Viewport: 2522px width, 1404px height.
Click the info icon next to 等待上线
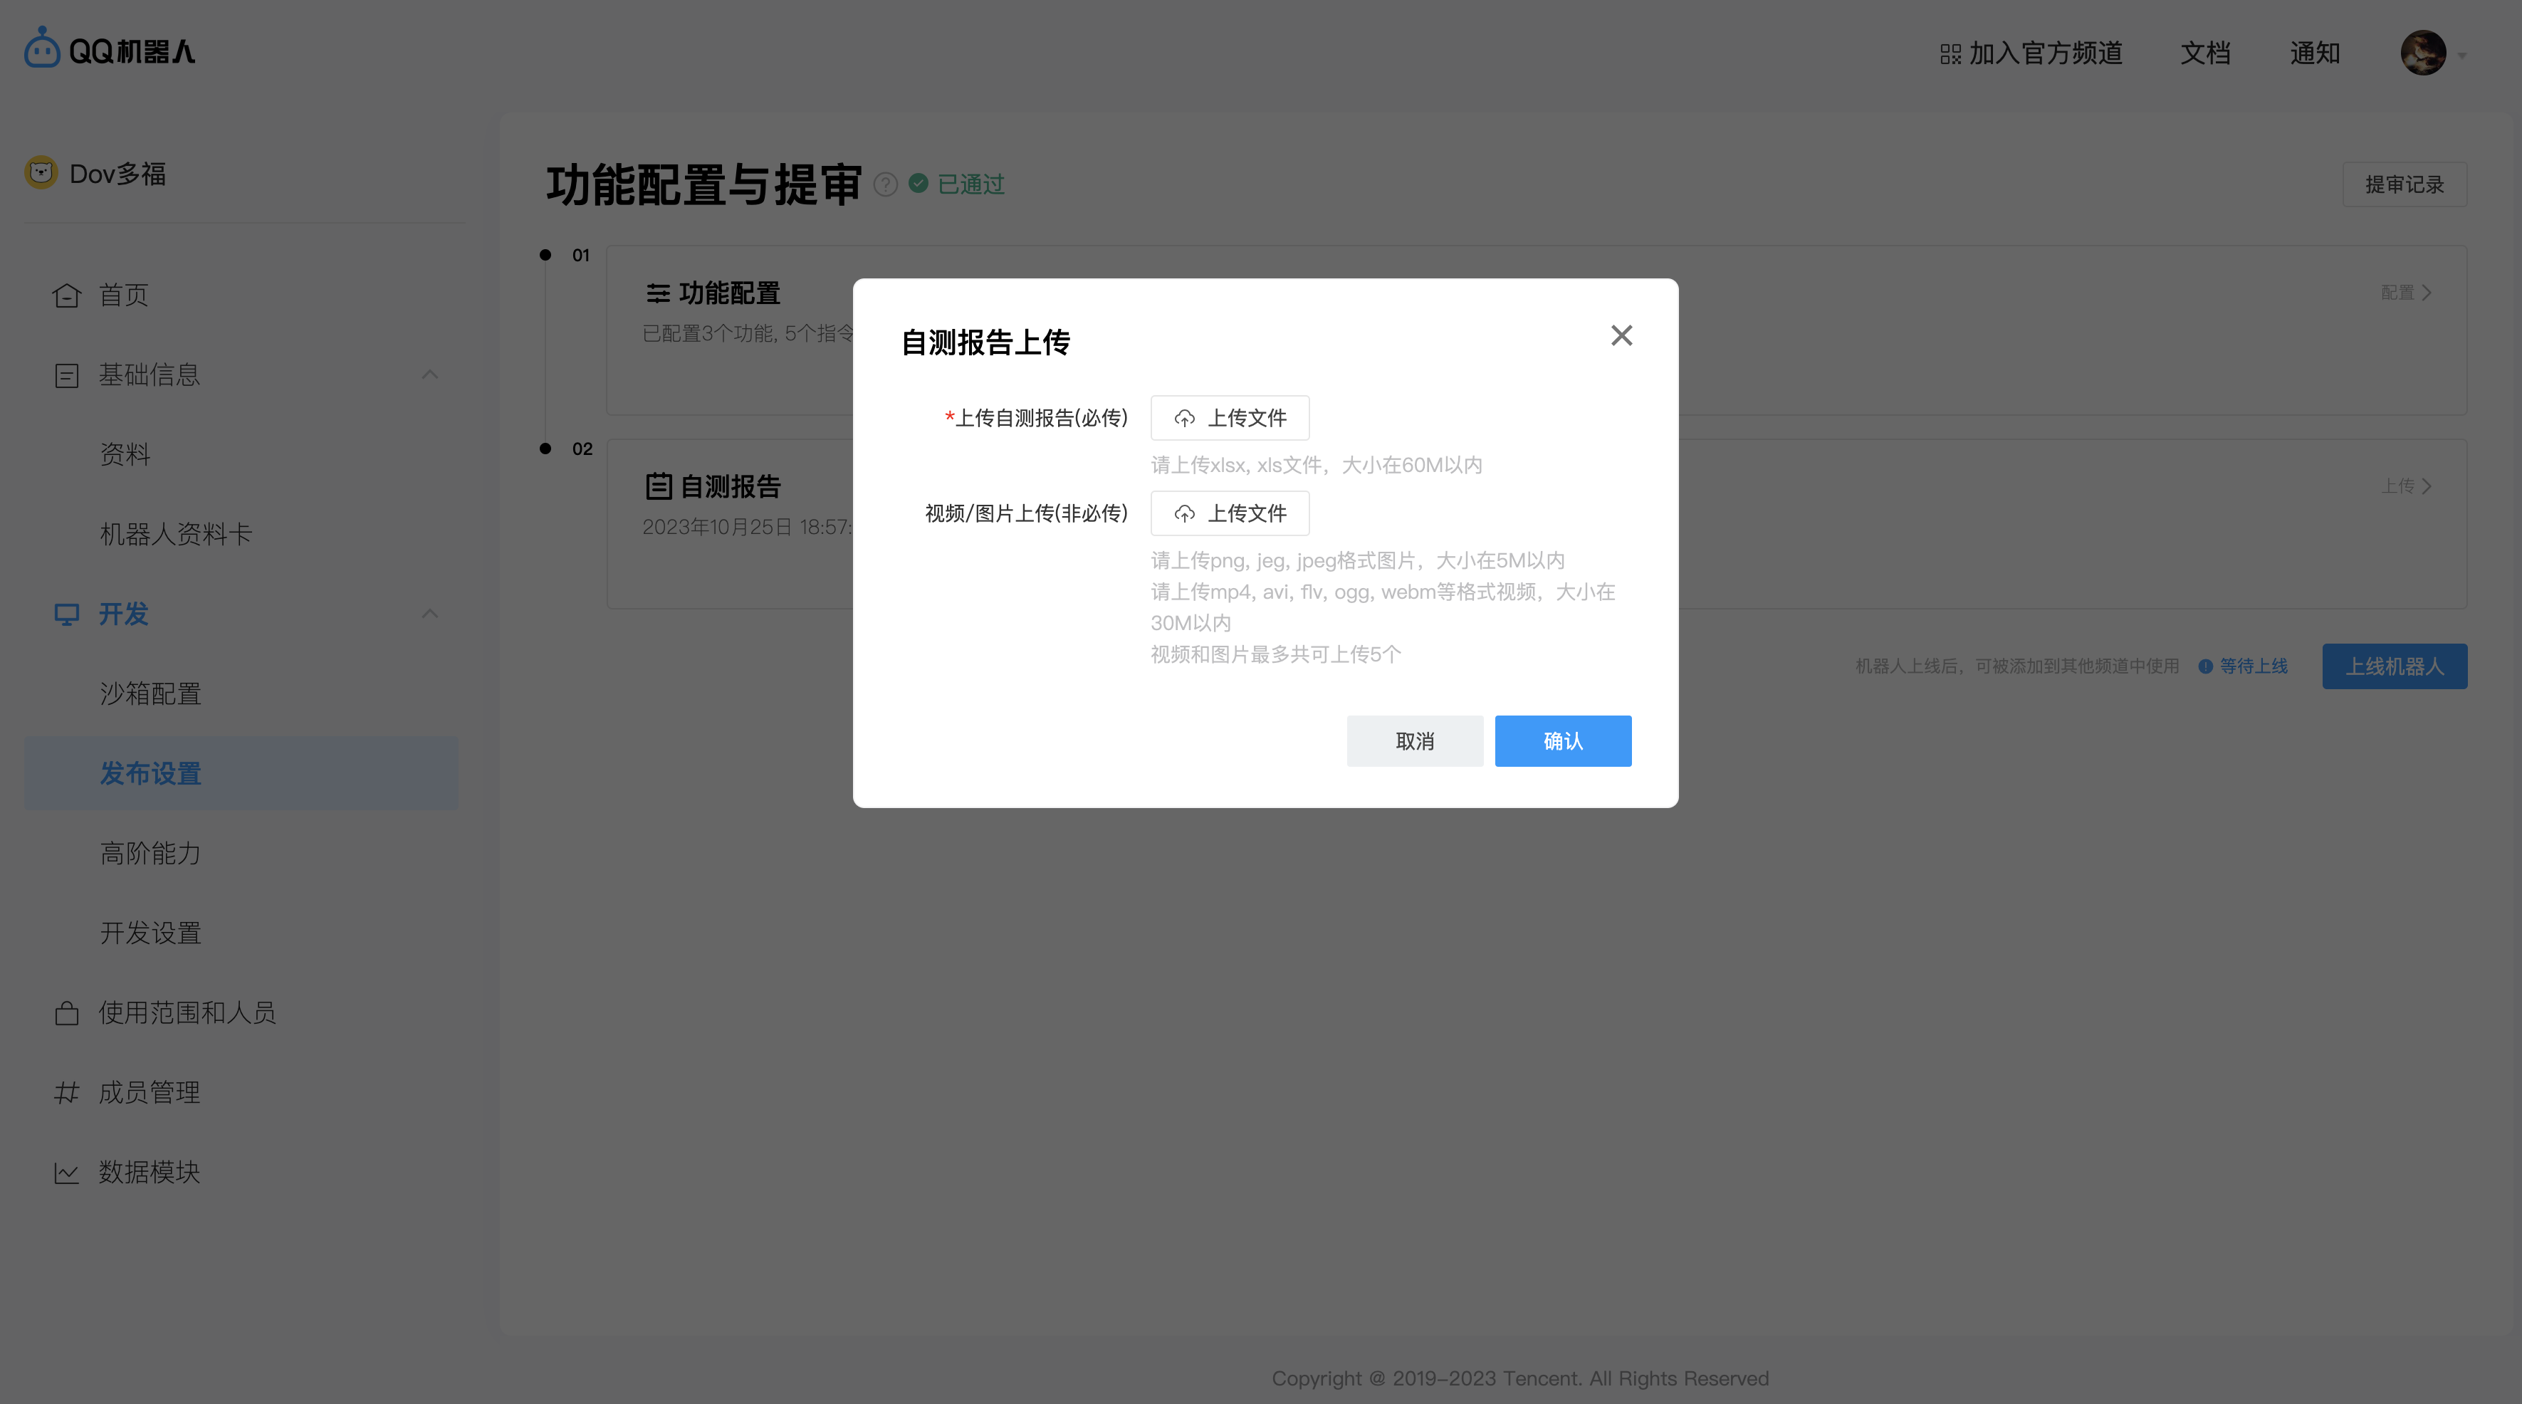[x=2204, y=666]
